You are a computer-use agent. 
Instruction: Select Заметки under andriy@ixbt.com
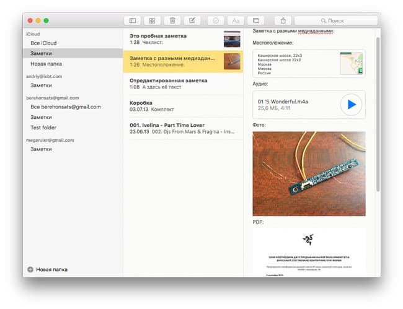pyautogui.click(x=73, y=85)
